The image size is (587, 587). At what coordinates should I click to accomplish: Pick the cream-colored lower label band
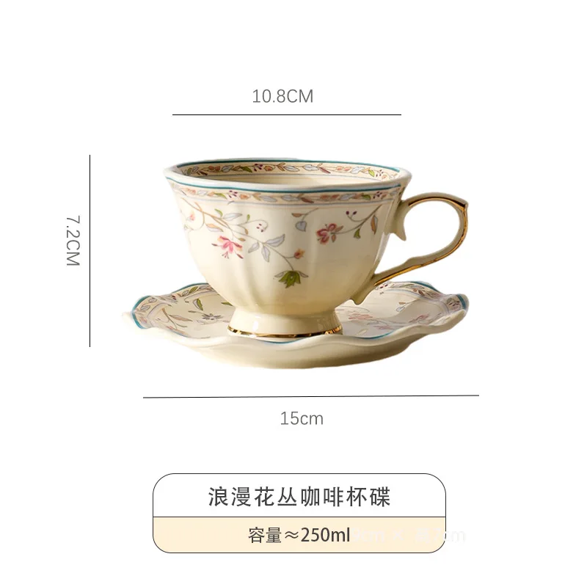[299, 535]
